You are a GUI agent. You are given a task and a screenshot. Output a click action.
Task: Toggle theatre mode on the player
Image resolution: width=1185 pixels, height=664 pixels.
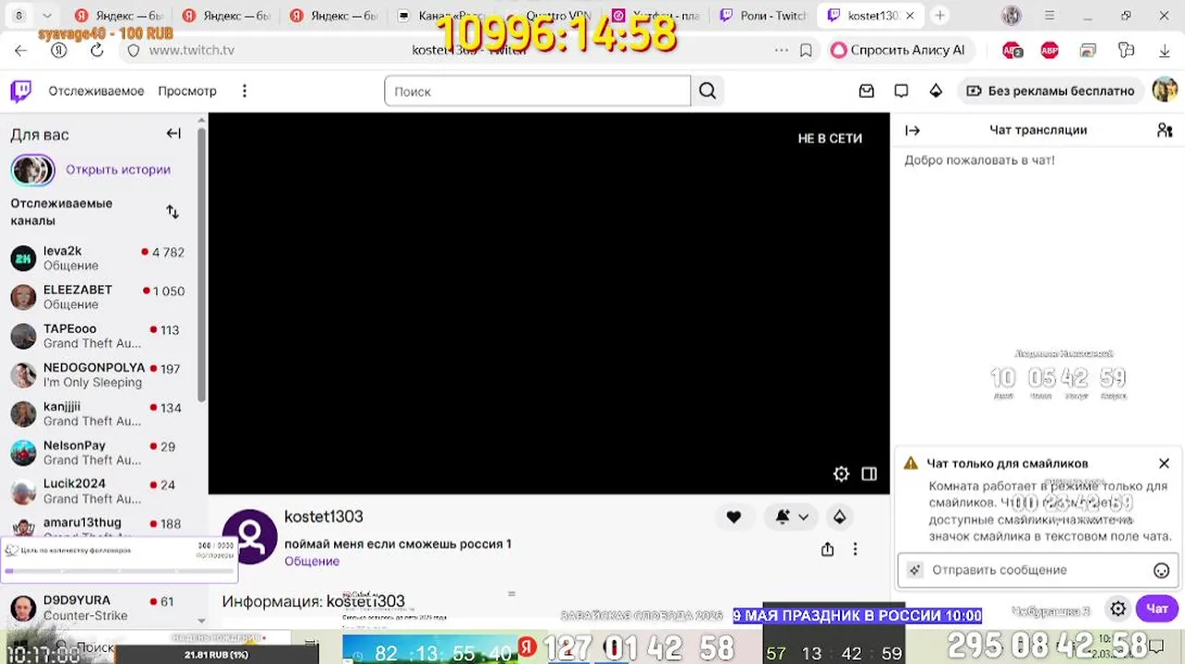[x=869, y=473]
